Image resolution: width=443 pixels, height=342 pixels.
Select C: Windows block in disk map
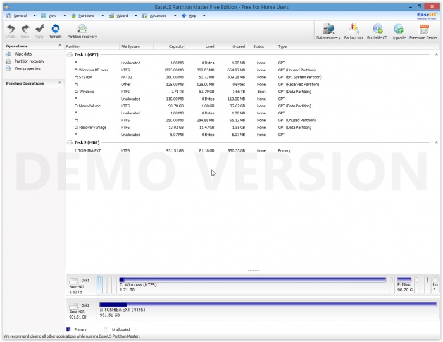[x=253, y=284]
